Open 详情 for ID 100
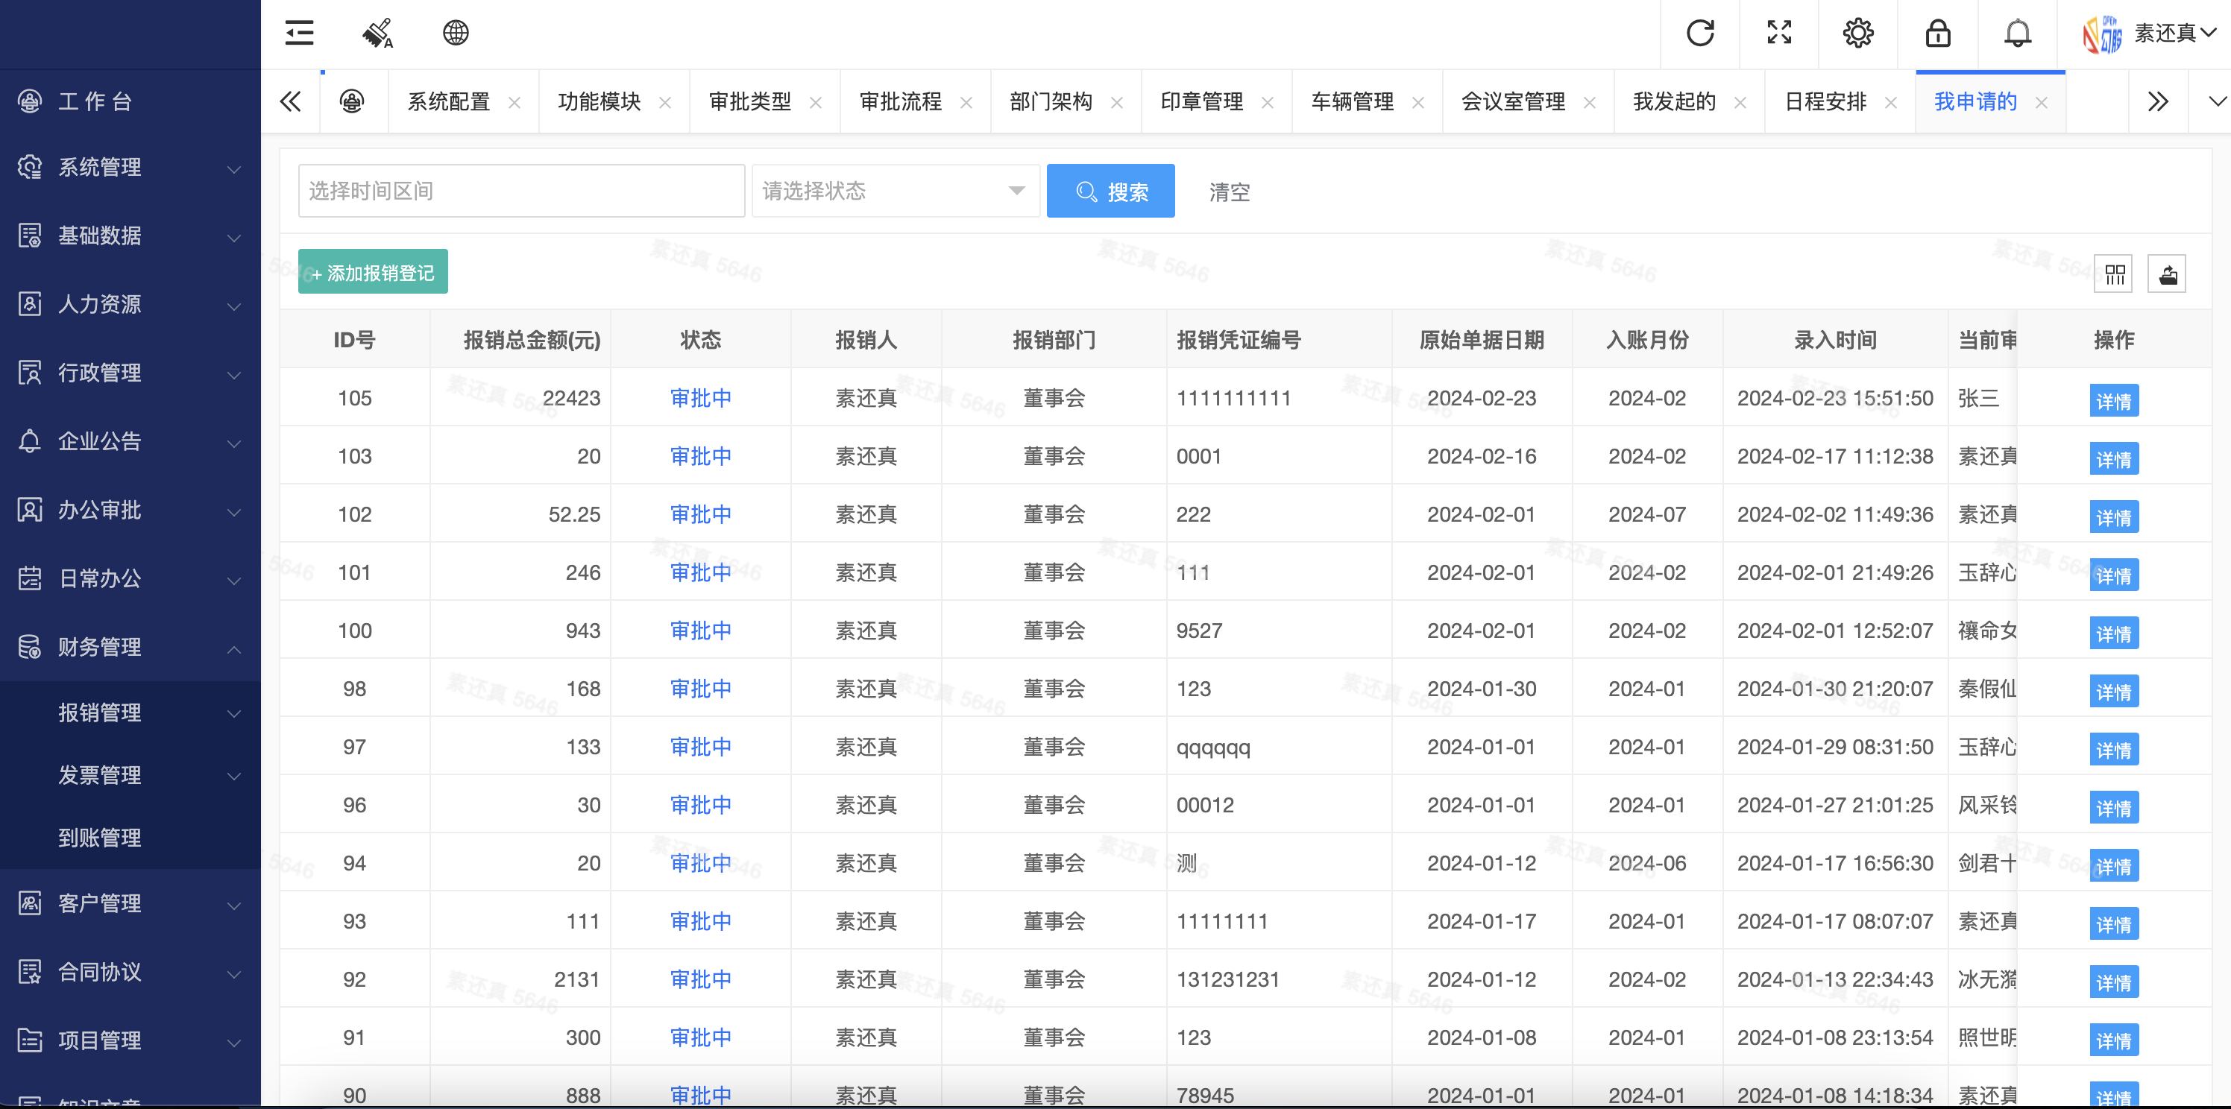The width and height of the screenshot is (2231, 1109). click(x=2113, y=633)
